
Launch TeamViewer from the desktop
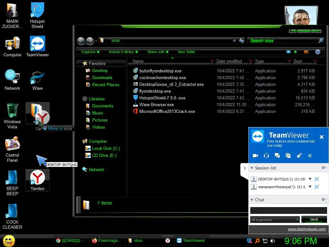(37, 47)
